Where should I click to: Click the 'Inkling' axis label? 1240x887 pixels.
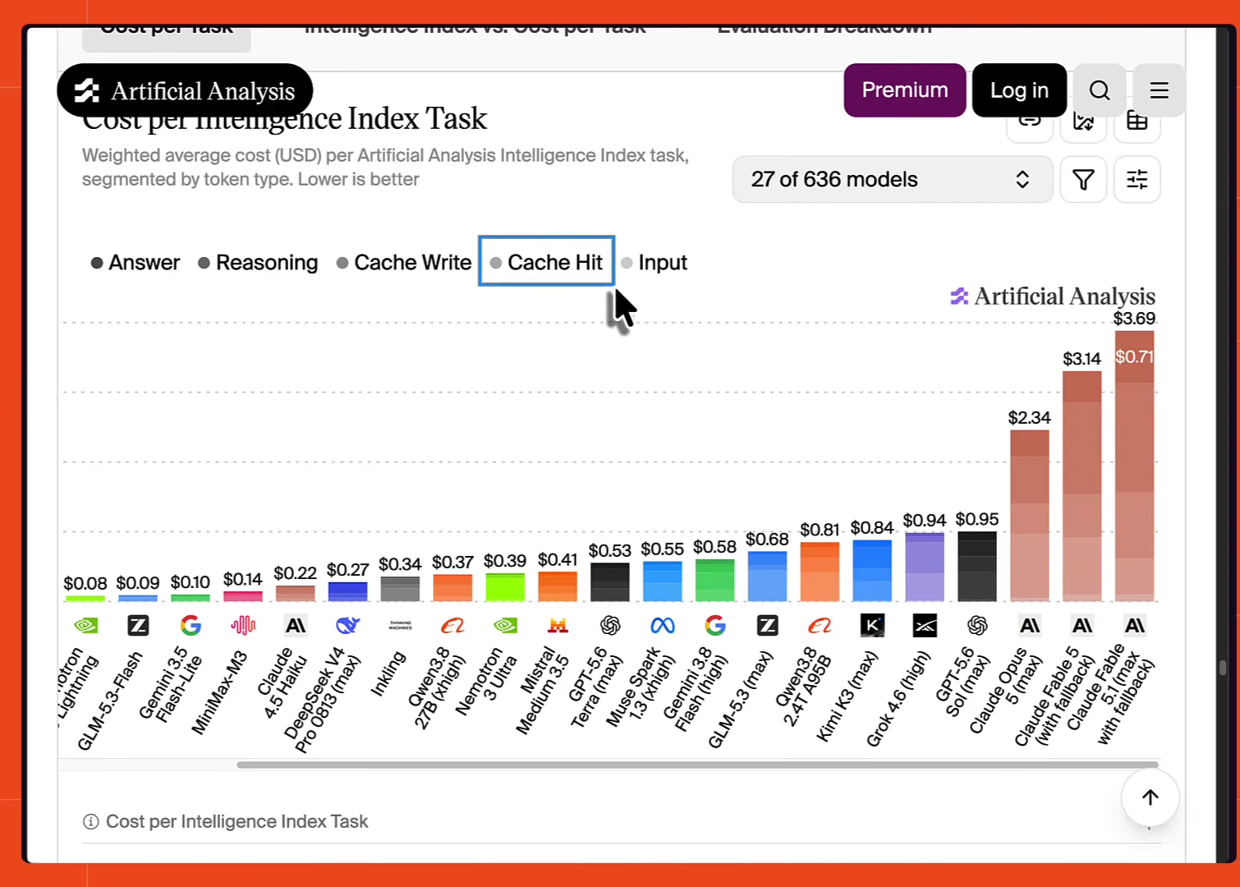pyautogui.click(x=388, y=673)
